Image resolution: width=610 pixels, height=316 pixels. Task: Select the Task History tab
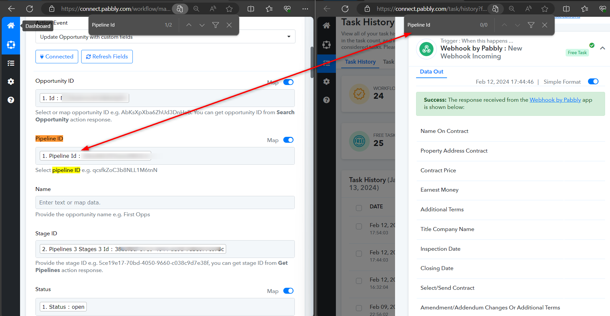(x=360, y=62)
